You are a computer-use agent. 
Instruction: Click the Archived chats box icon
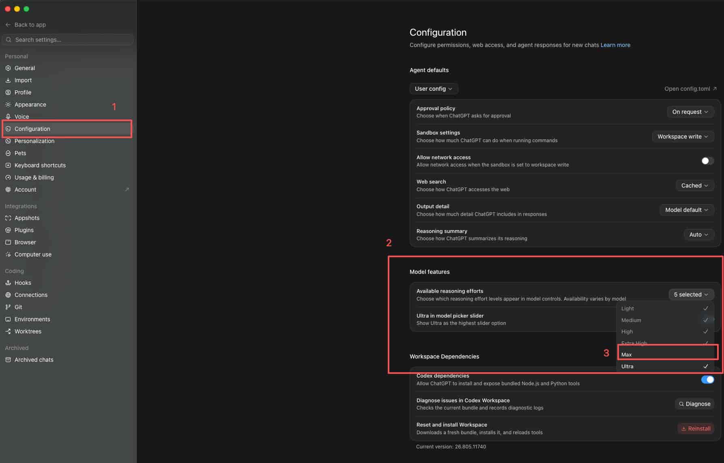coord(8,360)
